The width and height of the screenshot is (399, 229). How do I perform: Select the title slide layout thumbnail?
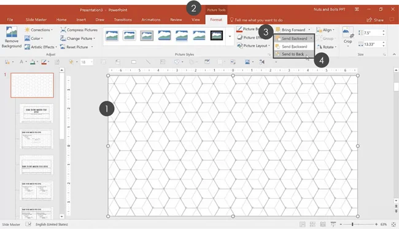[x=36, y=113]
